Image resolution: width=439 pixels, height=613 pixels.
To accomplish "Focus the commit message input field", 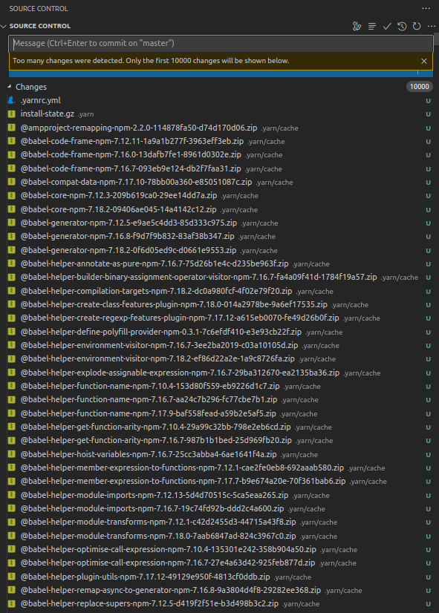I will [x=221, y=43].
